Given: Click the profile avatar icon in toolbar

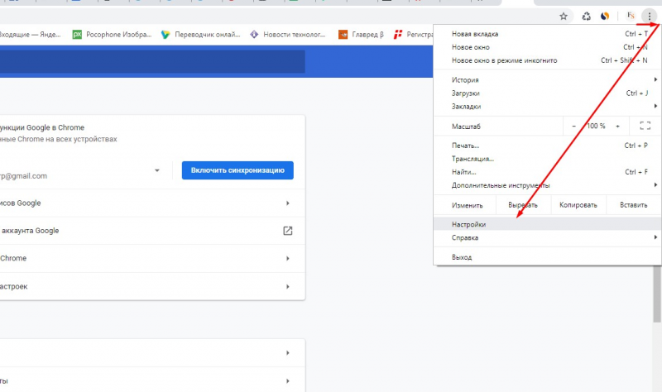Looking at the screenshot, I should click(631, 16).
